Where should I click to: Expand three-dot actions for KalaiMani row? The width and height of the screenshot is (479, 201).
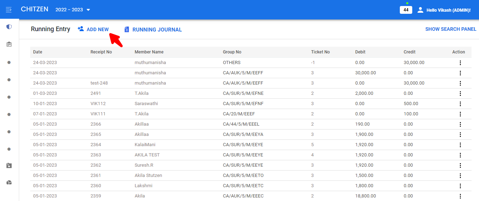coord(460,145)
